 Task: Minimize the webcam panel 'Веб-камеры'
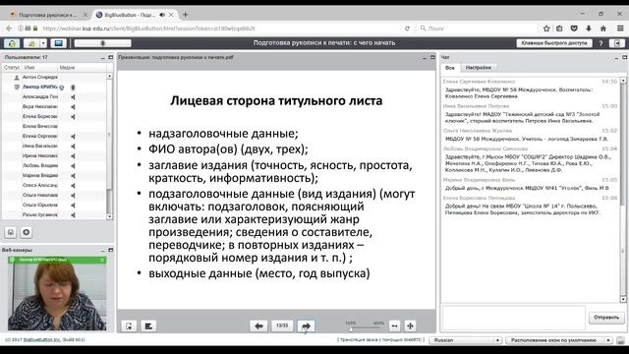102,250
